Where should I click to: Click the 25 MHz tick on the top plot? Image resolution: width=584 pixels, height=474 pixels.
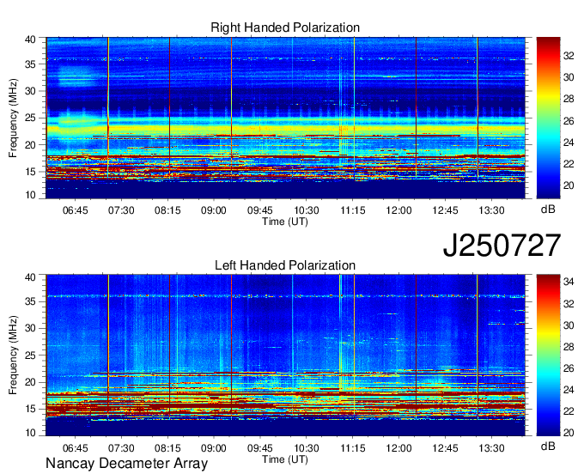click(x=31, y=118)
